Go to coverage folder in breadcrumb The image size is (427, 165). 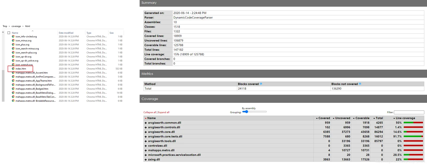(x=16, y=26)
